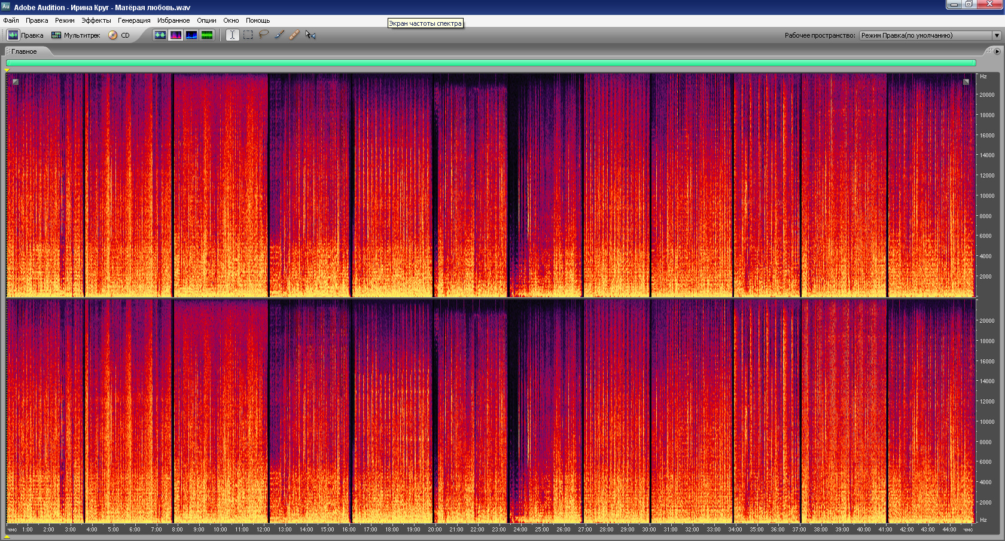1005x541 pixels.
Task: Click the Adobe Audition title bar icon
Action: tap(6, 7)
